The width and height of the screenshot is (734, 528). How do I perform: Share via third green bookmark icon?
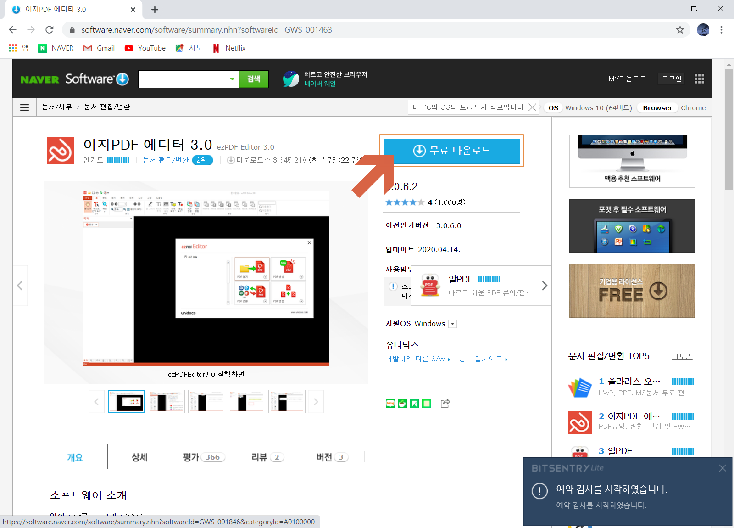pyautogui.click(x=414, y=404)
